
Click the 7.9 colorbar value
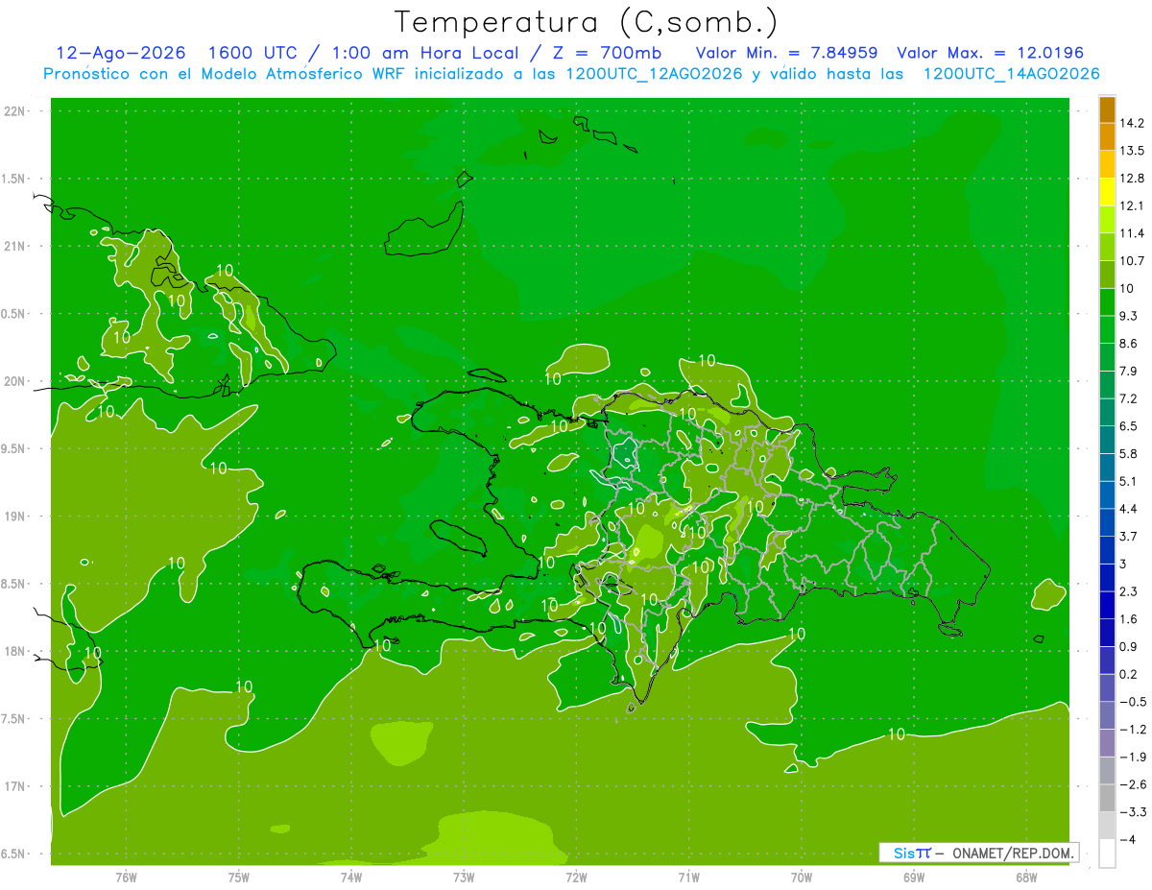1129,372
